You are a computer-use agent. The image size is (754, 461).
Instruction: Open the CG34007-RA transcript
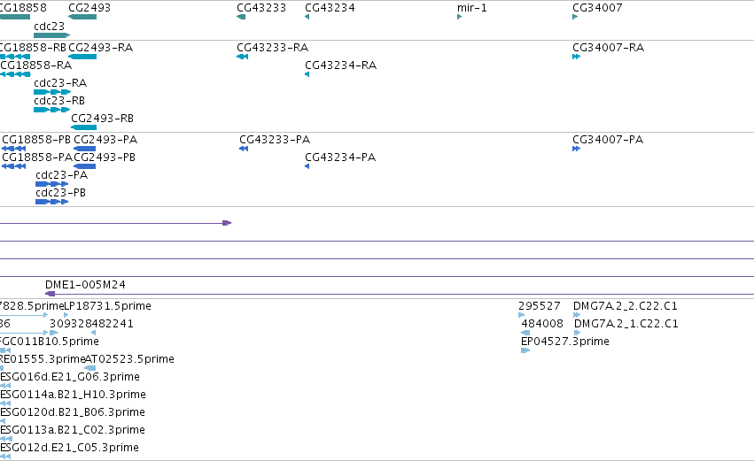(576, 57)
